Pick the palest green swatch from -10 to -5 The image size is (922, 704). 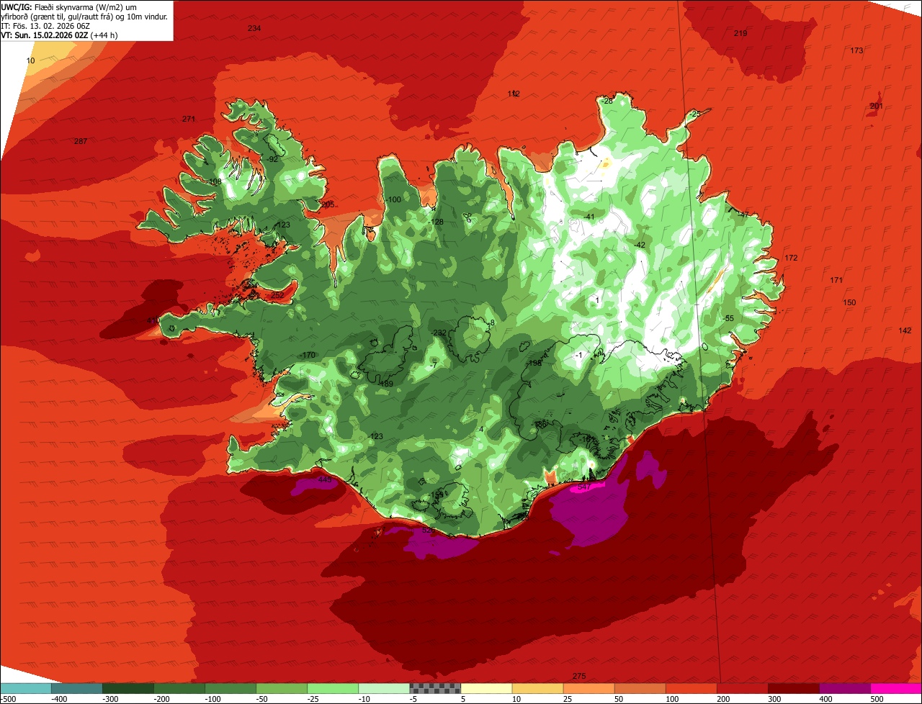point(384,688)
